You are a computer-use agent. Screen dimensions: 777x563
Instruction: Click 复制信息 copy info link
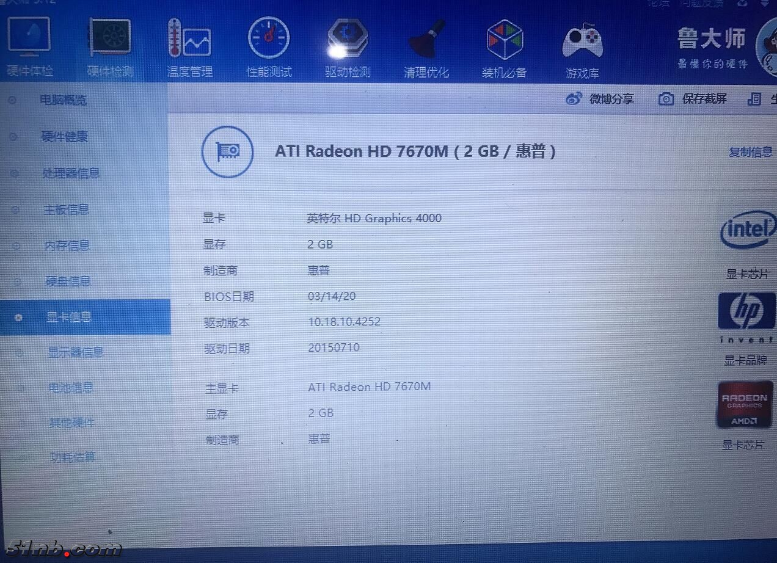tap(751, 152)
